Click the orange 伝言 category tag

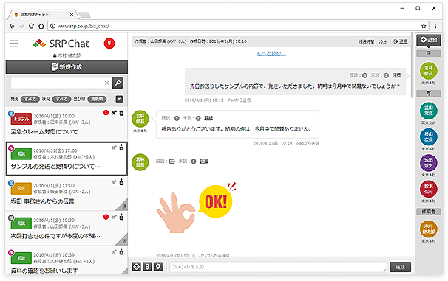pyautogui.click(x=21, y=188)
